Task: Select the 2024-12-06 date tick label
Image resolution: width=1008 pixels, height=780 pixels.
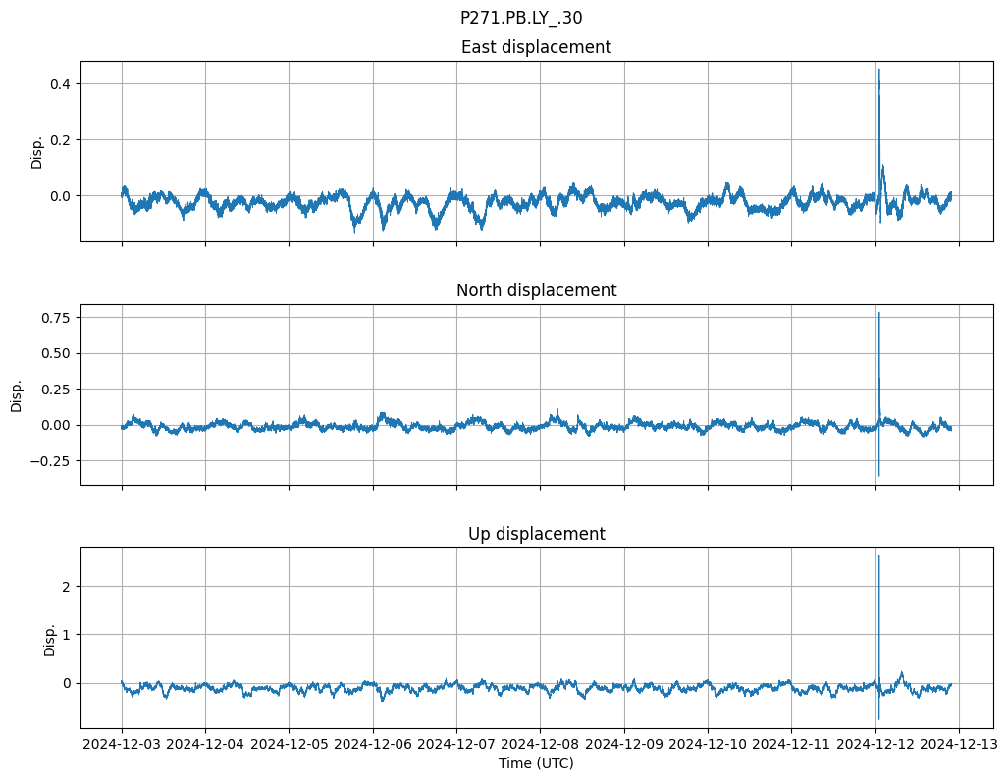Action: [x=373, y=744]
